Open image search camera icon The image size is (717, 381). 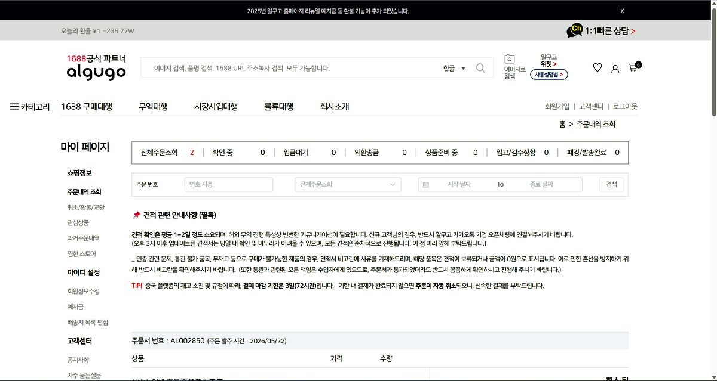coord(510,58)
